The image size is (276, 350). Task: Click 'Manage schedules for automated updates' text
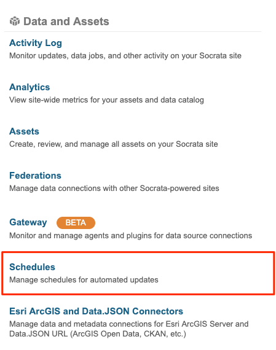84,279
